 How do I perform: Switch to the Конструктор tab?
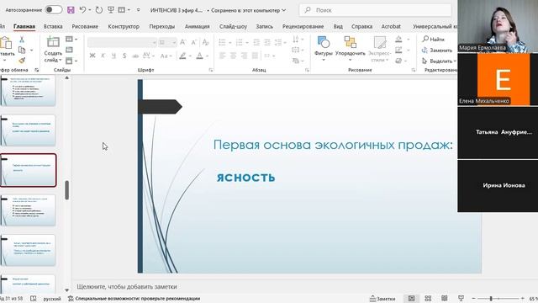tap(124, 26)
